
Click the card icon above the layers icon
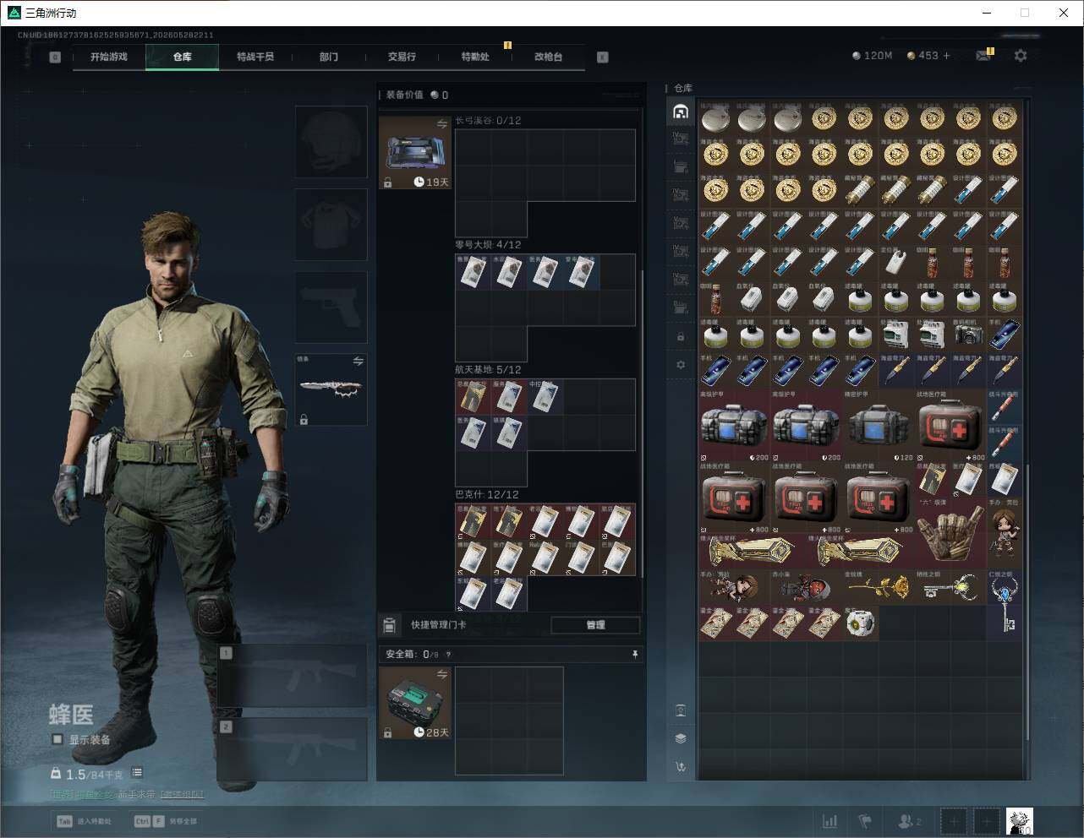tap(681, 710)
